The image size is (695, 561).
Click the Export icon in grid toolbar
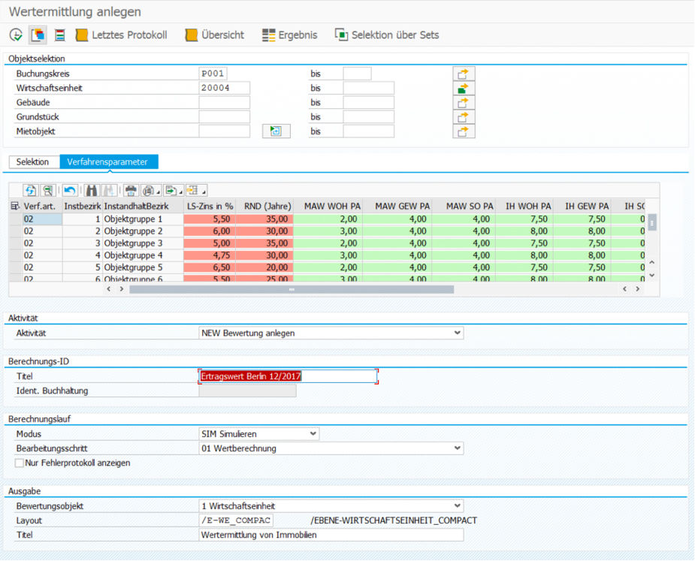coord(172,191)
